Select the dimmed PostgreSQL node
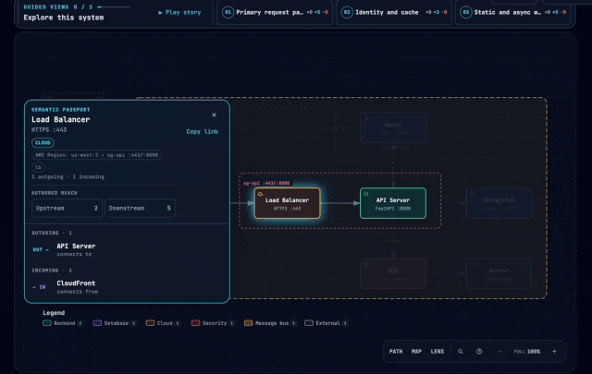This screenshot has height=374, width=592. (x=499, y=203)
